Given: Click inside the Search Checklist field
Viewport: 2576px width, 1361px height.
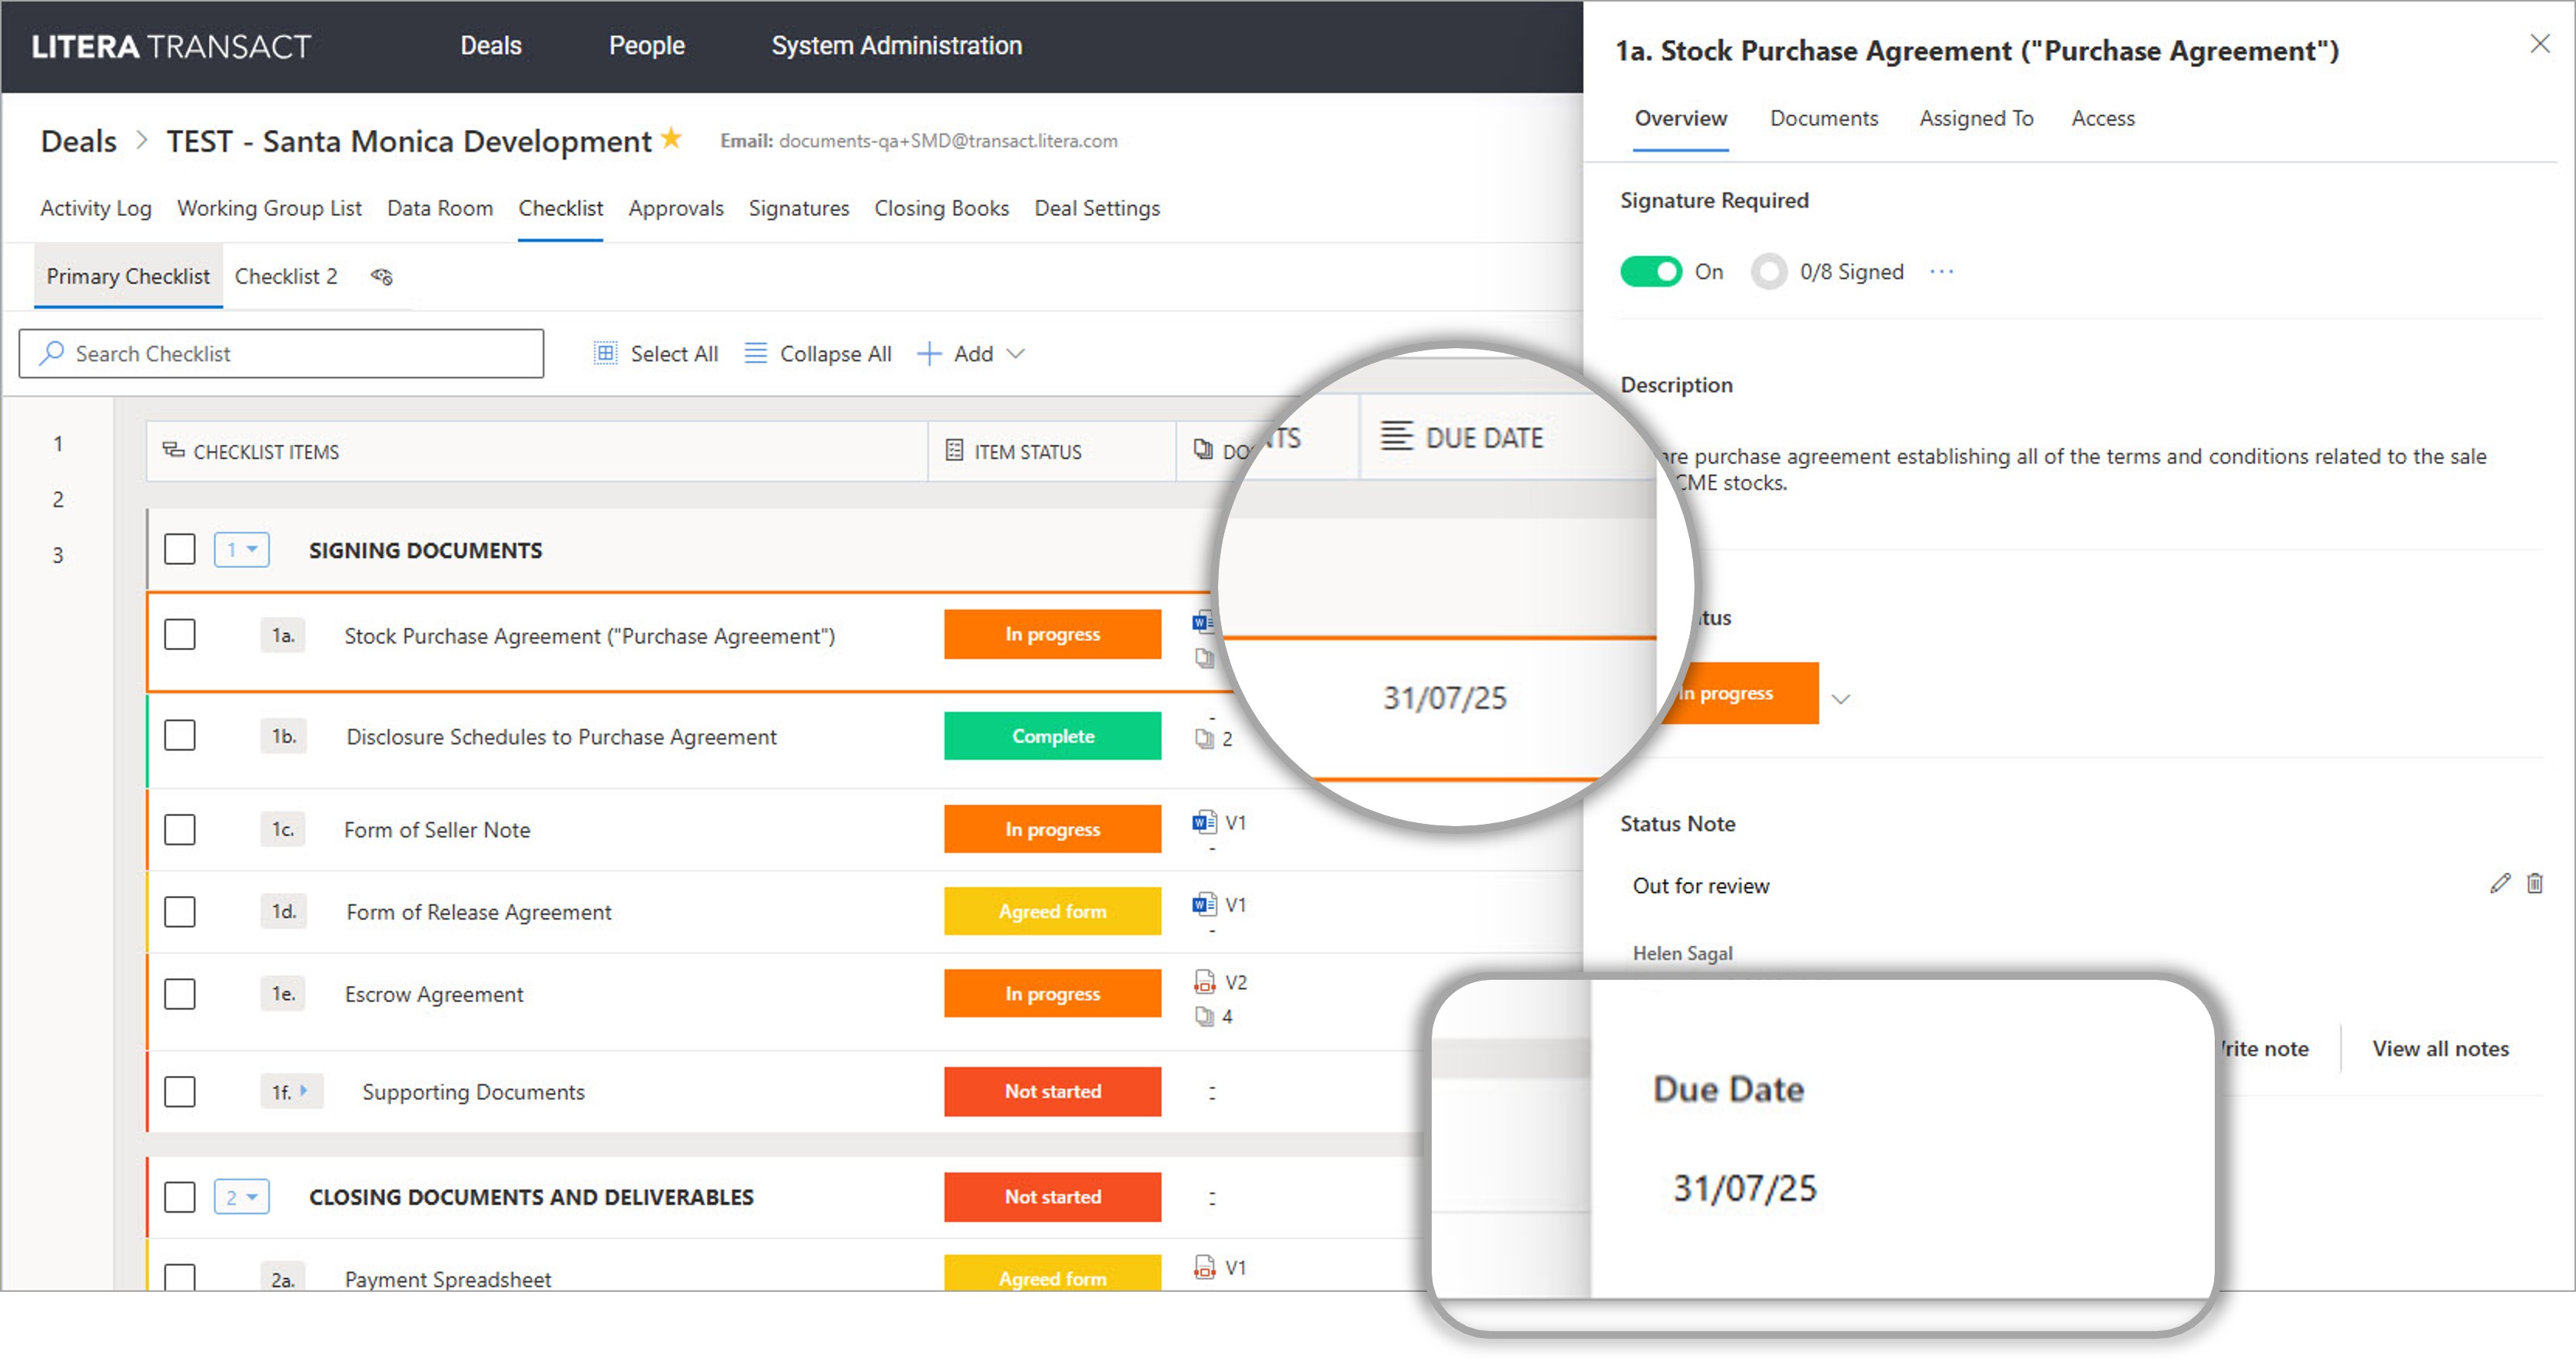Looking at the screenshot, I should (281, 354).
